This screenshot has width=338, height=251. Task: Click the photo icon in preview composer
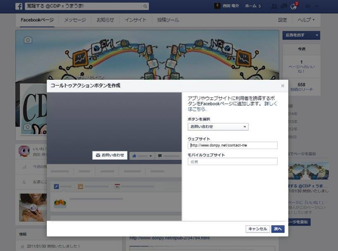[81, 186]
